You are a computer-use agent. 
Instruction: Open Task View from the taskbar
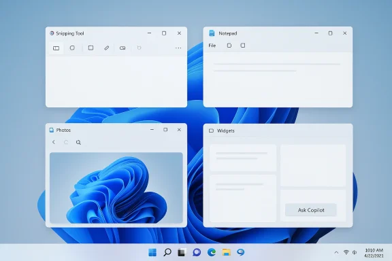click(x=182, y=252)
